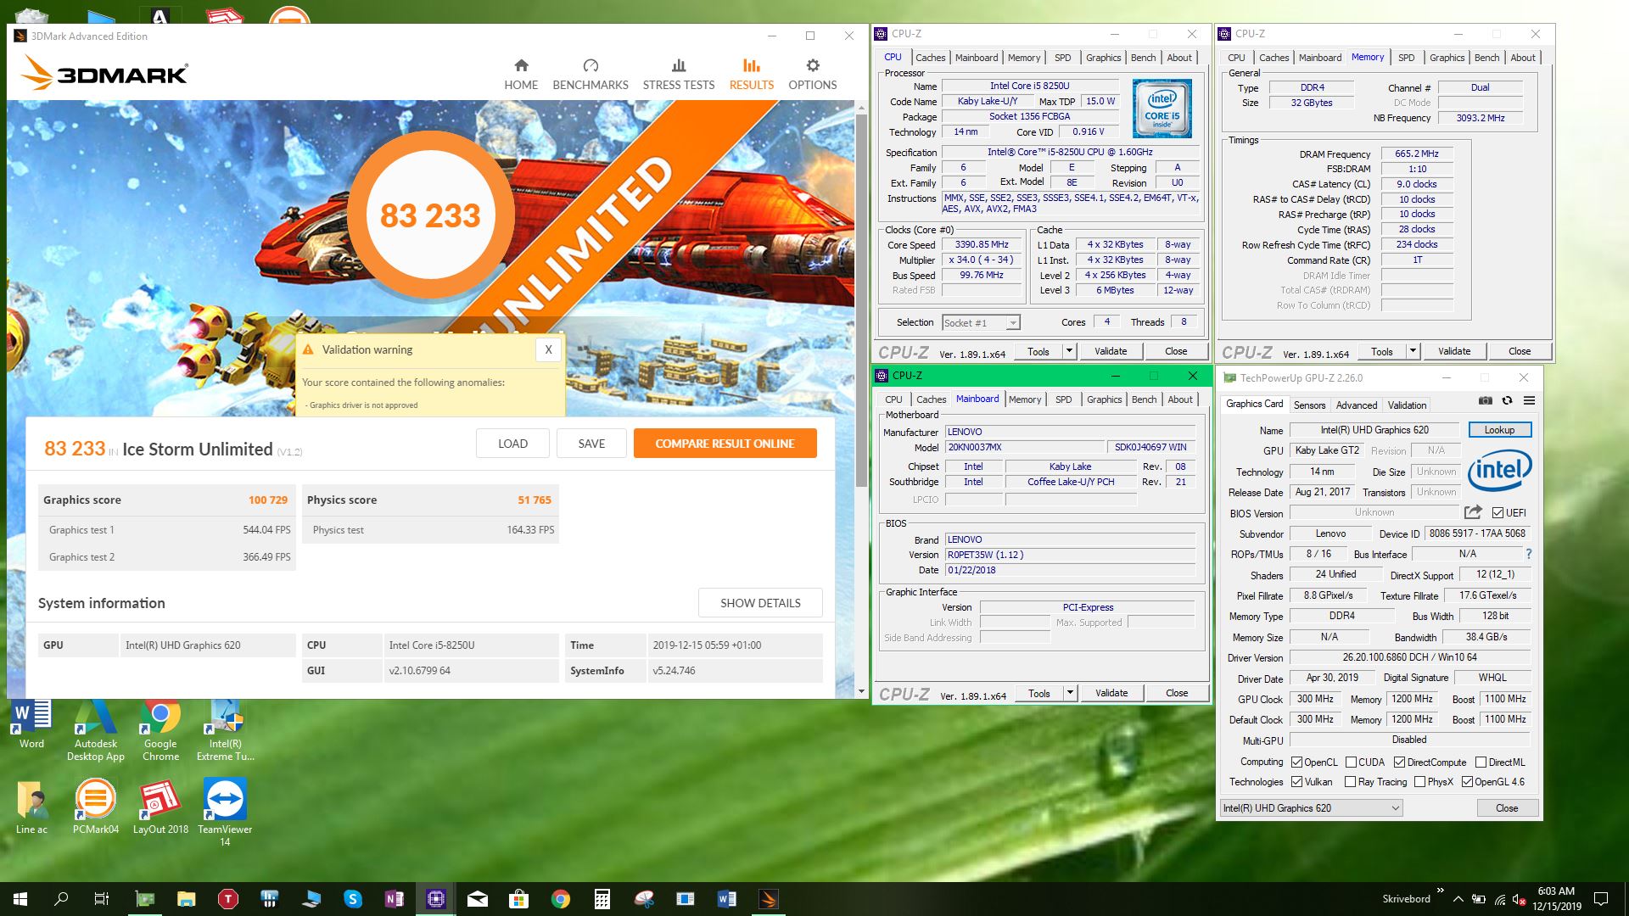Open the Microsoft Store taskbar icon
This screenshot has width=1629, height=916.
coord(519,899)
